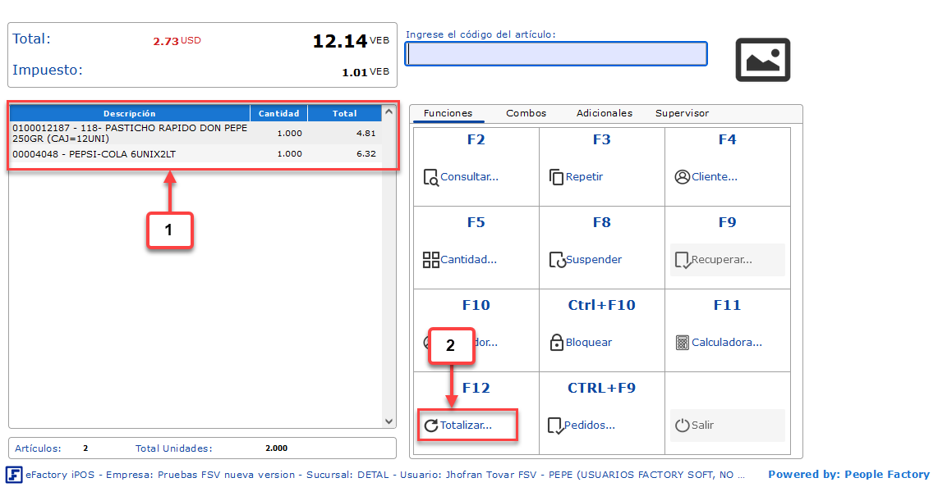Screen dimensions: 938x487
Task: Click the Calculadora... button label
Action: [727, 343]
